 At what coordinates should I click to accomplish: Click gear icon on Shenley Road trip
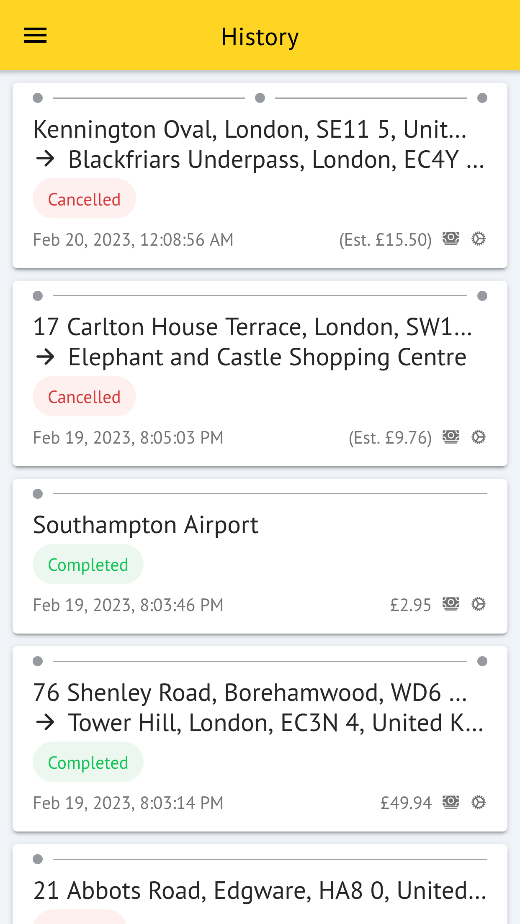[478, 802]
